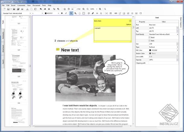Open the Document menu
The image size is (184, 132).
(x=36, y=5)
